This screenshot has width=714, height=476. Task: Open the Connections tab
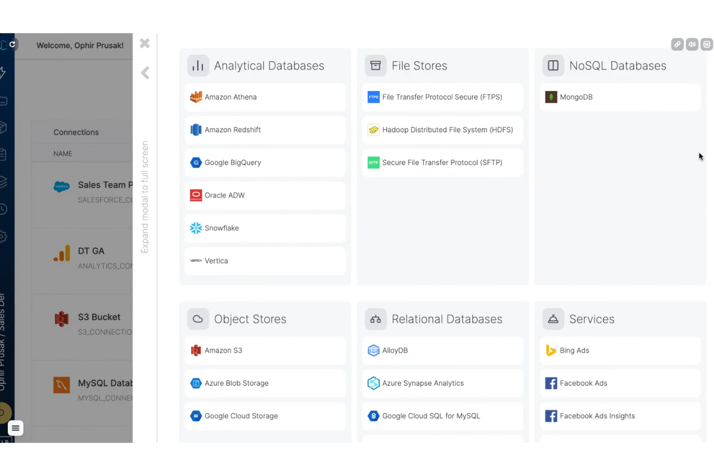click(x=76, y=132)
